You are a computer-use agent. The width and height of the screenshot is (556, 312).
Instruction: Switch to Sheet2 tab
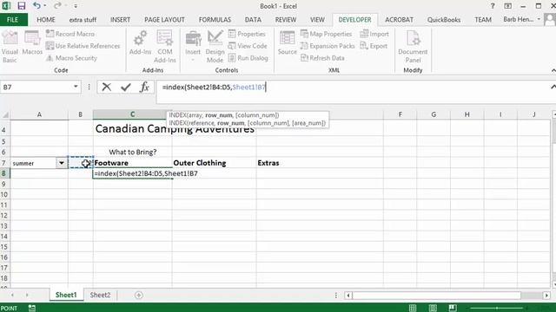pos(100,295)
